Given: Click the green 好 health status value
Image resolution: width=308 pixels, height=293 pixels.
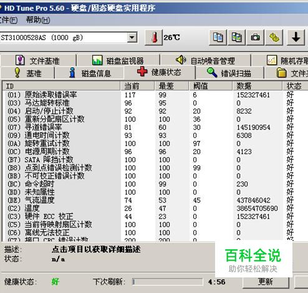Looking at the screenshot, I should [x=55, y=282].
